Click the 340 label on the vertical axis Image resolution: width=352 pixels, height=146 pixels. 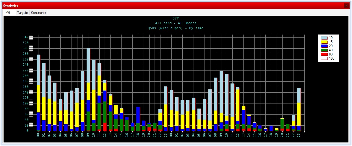tap(25, 37)
